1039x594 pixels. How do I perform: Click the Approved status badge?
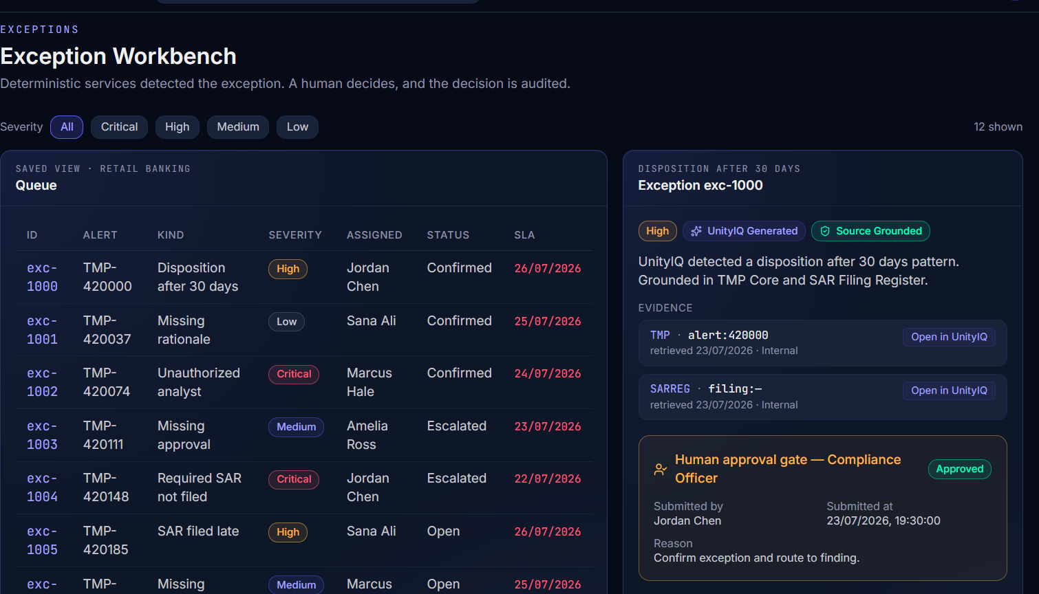pyautogui.click(x=959, y=469)
